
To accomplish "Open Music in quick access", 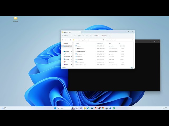I will 66,62.
